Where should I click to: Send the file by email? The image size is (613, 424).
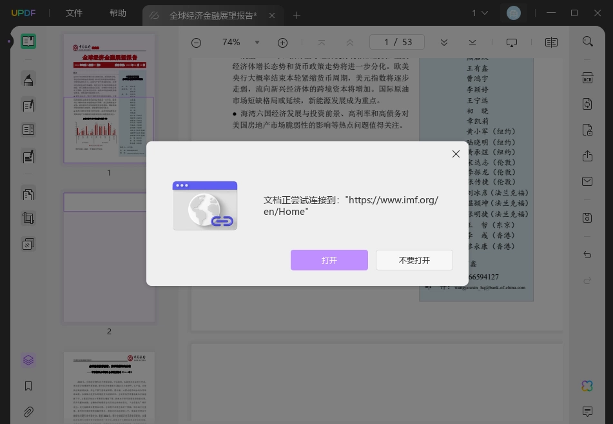587,181
